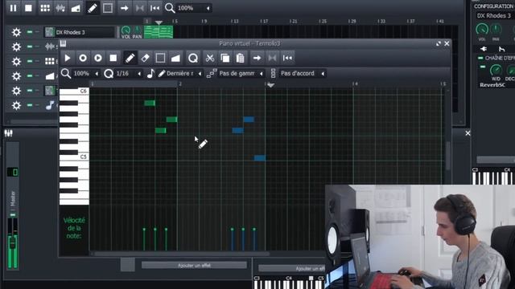515x289 pixels.
Task: Select highest green note in piano roll
Action: click(150, 104)
